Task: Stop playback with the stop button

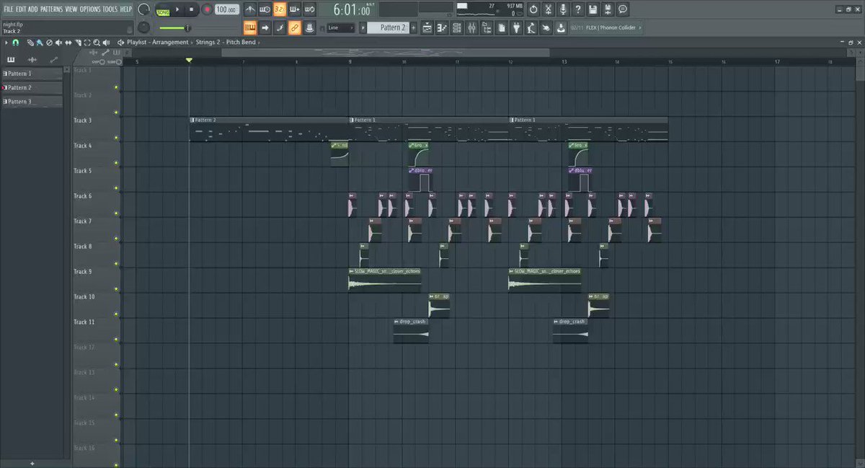Action: click(191, 9)
